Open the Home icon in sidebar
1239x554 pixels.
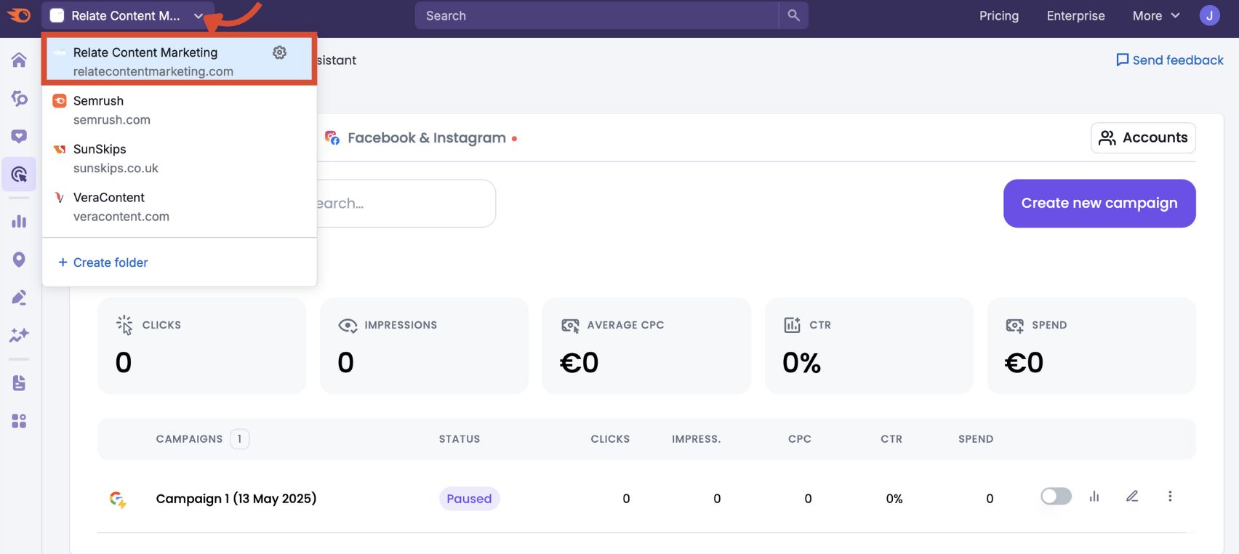point(19,60)
